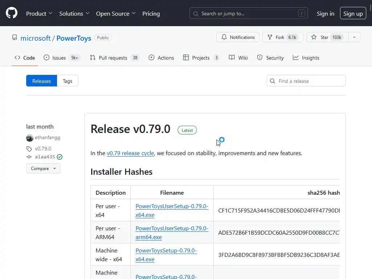Click the Machine wide - x64 cell
Image resolution: width=372 pixels, height=279 pixels.
tap(110, 255)
